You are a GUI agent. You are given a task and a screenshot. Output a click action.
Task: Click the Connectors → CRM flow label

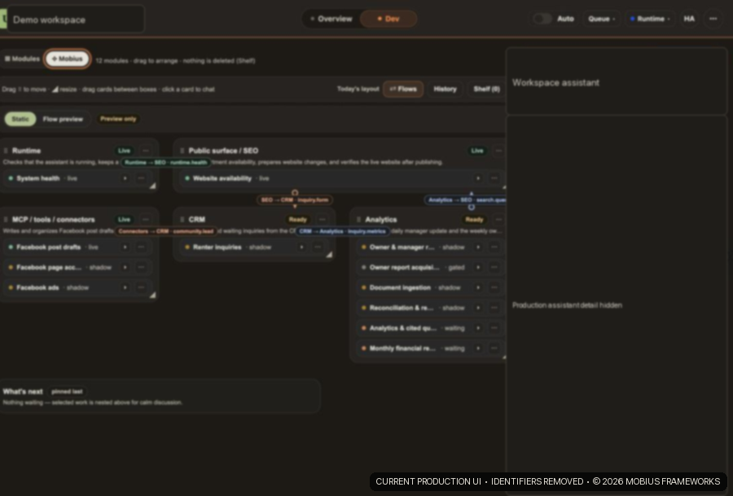[x=166, y=231]
